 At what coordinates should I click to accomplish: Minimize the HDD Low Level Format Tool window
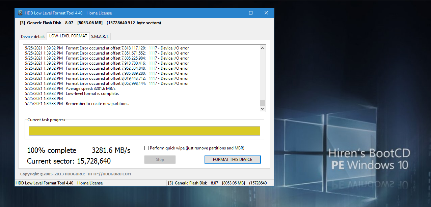235,13
